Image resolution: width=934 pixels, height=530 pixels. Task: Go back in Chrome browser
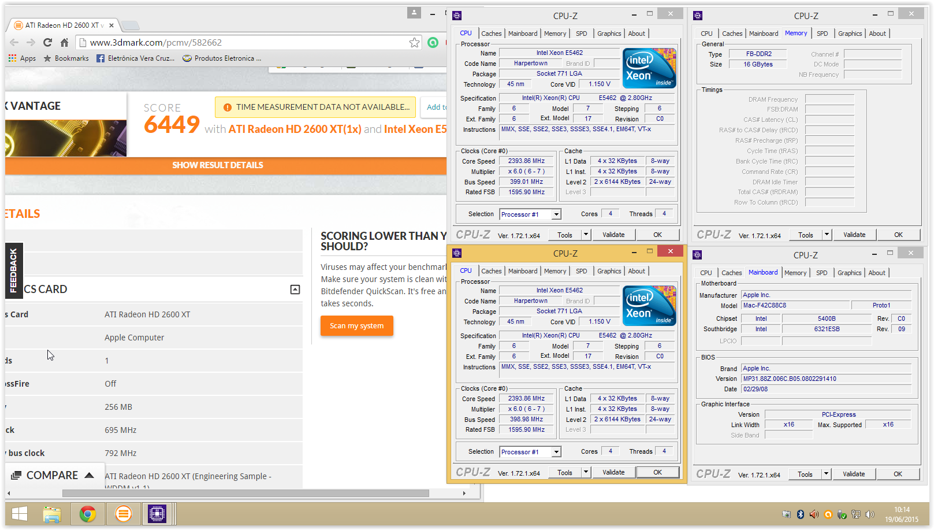point(14,42)
